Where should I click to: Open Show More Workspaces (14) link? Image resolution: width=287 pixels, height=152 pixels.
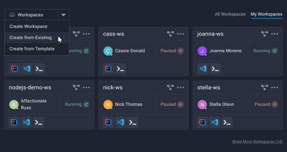257,142
